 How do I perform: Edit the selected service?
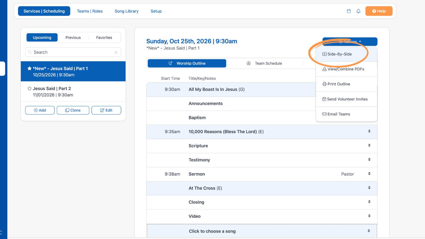click(x=106, y=110)
